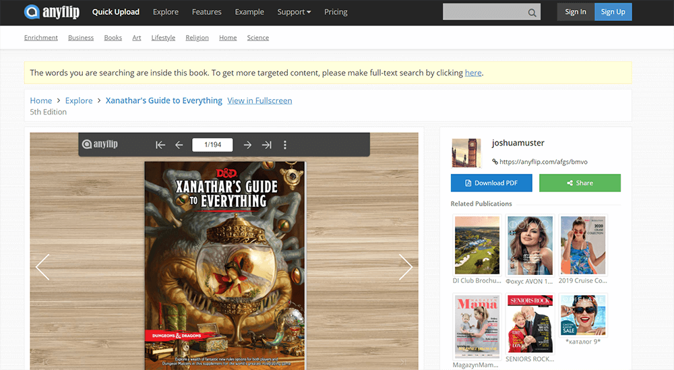Open View in Fullscreen link
This screenshot has height=370, width=674.
[259, 100]
